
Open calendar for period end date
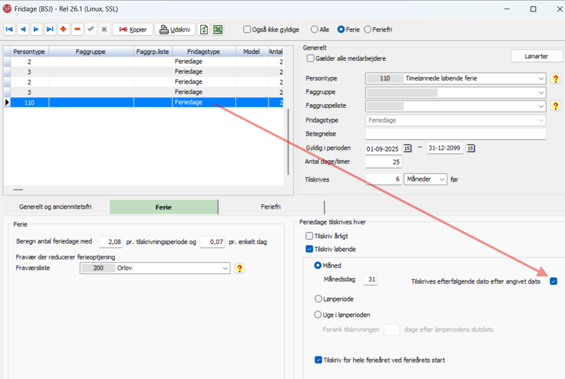(x=470, y=148)
